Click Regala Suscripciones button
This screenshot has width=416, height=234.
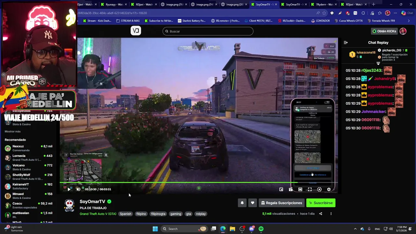(x=281, y=203)
